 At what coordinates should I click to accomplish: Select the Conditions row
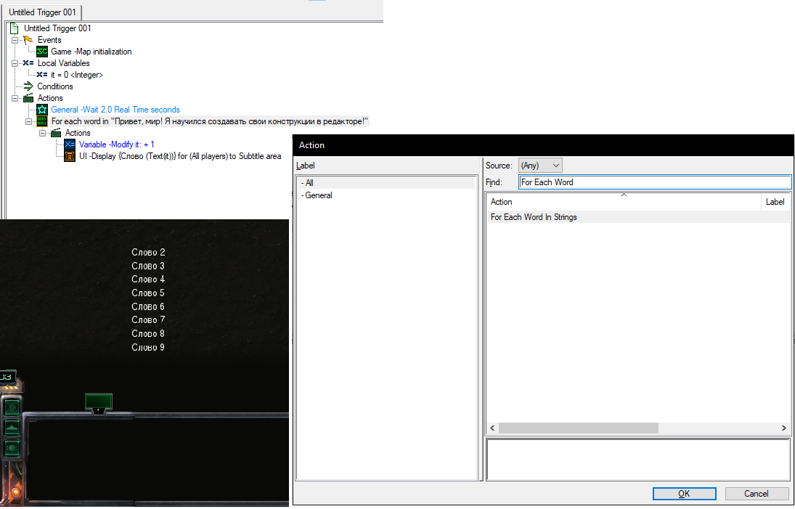tap(54, 86)
